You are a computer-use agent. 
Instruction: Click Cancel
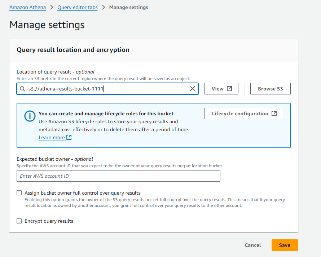(x=252, y=245)
